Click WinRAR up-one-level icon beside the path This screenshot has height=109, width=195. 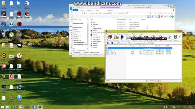click(x=108, y=43)
